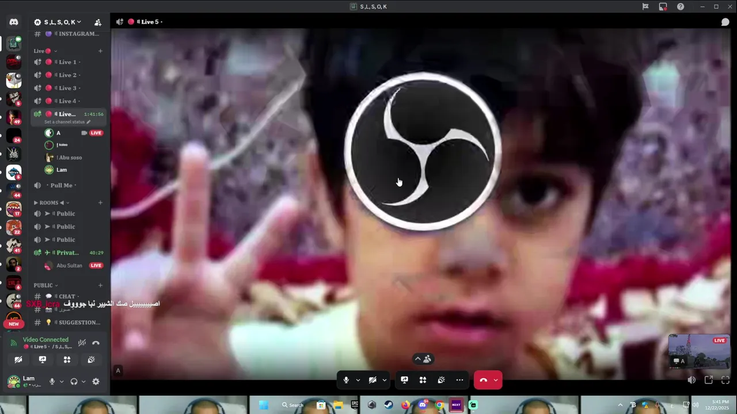Viewport: 737px width, 414px height.
Task: Open server with badge 24 in sidebar
Action: coord(14,136)
